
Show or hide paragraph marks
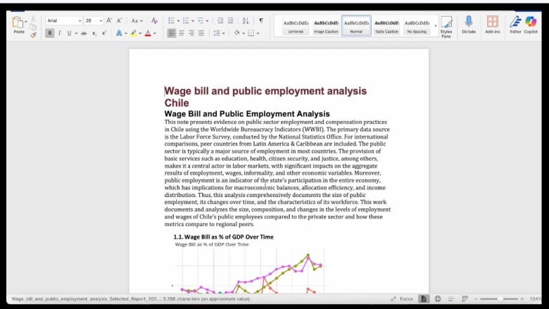(260, 21)
